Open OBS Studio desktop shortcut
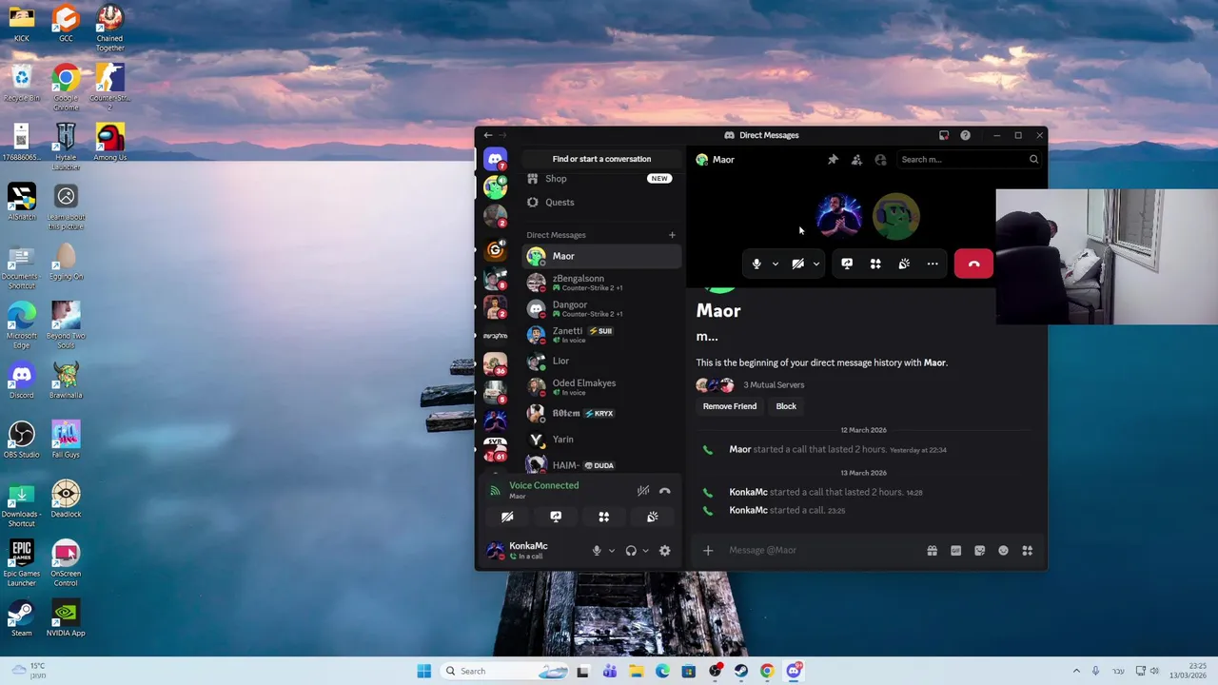The image size is (1218, 685). [21, 440]
